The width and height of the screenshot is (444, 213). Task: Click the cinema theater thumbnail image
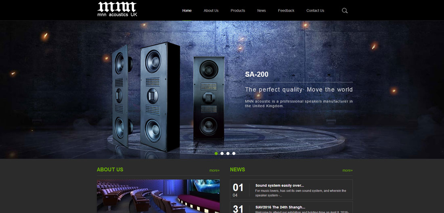(158, 196)
